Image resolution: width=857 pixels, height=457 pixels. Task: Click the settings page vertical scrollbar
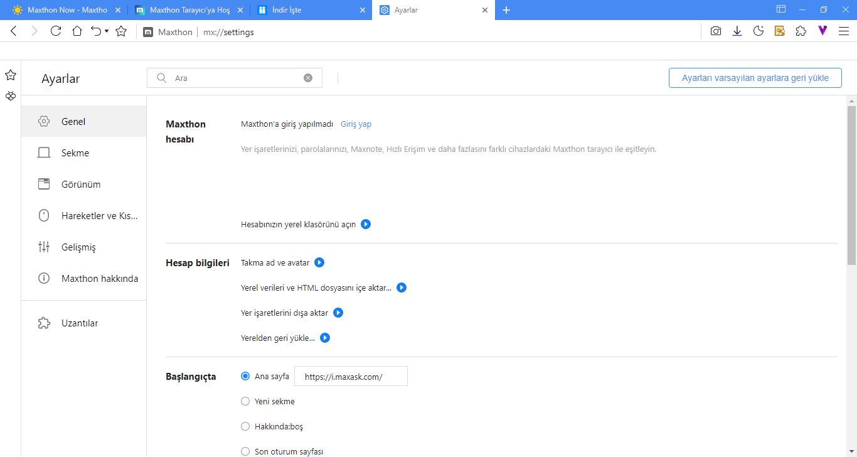click(x=851, y=185)
